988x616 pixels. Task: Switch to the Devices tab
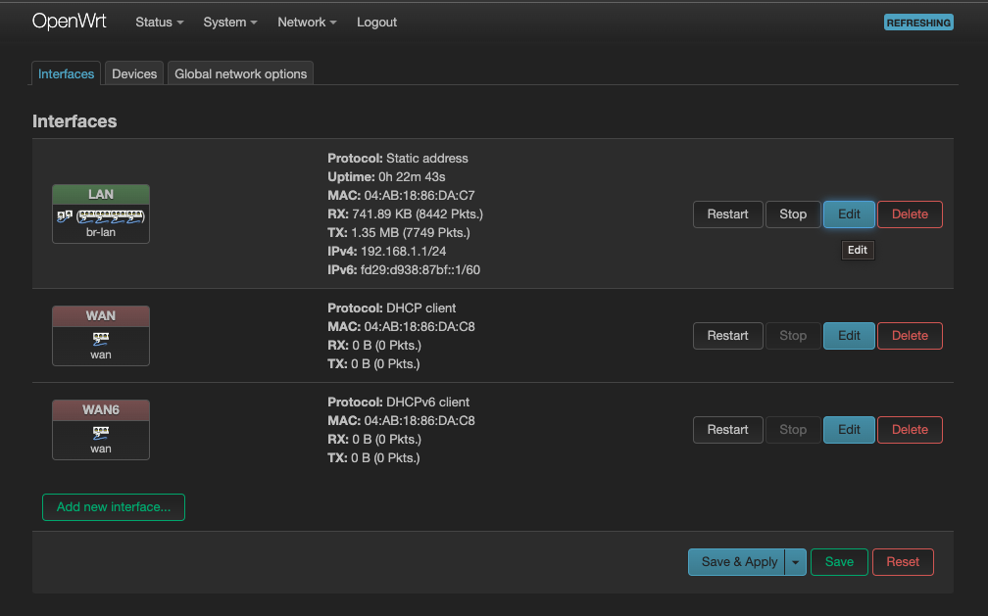[x=134, y=73]
